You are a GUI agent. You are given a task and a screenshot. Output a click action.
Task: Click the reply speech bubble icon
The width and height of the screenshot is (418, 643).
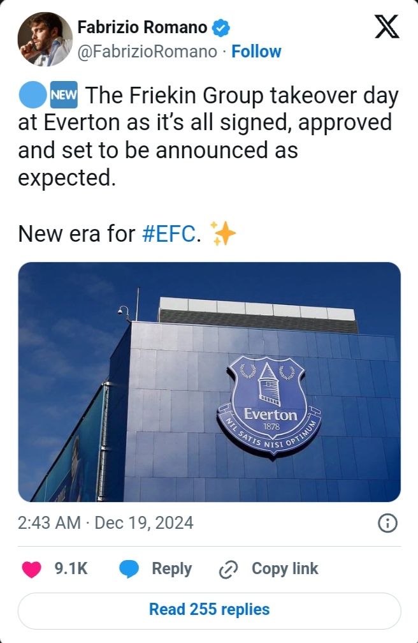point(129,569)
